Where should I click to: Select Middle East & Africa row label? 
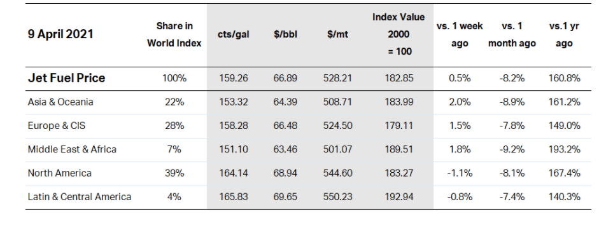(72, 149)
